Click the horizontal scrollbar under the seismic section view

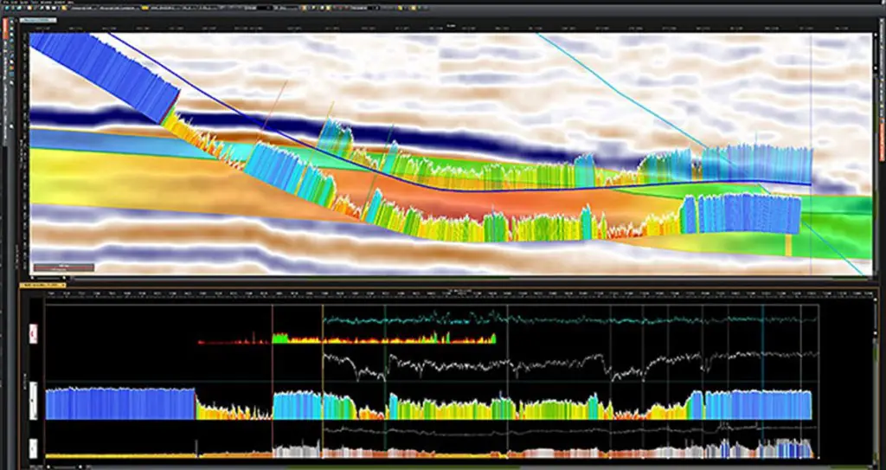472,280
